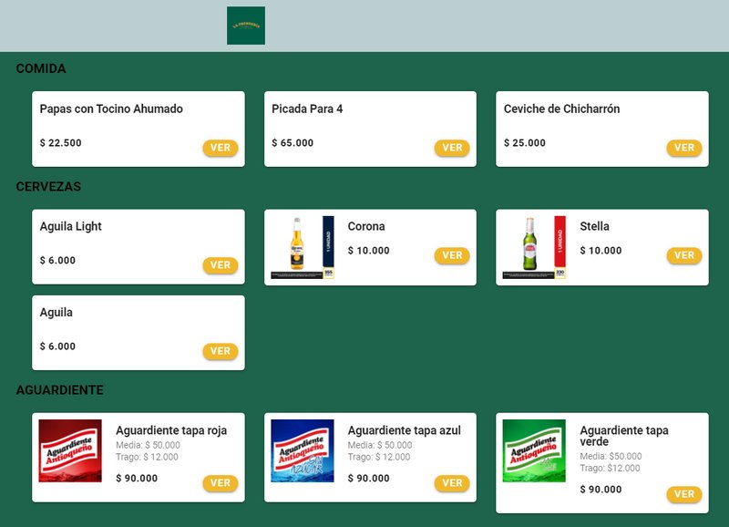View the Aguila Light beer item
729x527 pixels.
[x=221, y=265]
